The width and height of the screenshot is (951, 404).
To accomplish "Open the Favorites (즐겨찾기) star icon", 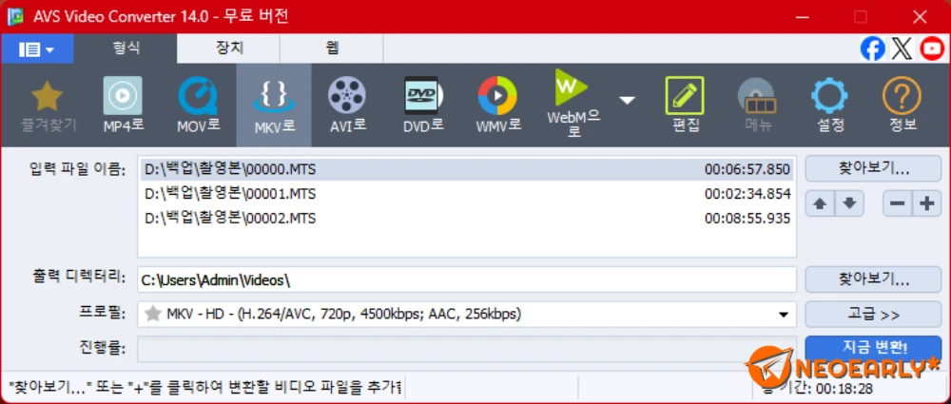I will tap(47, 106).
